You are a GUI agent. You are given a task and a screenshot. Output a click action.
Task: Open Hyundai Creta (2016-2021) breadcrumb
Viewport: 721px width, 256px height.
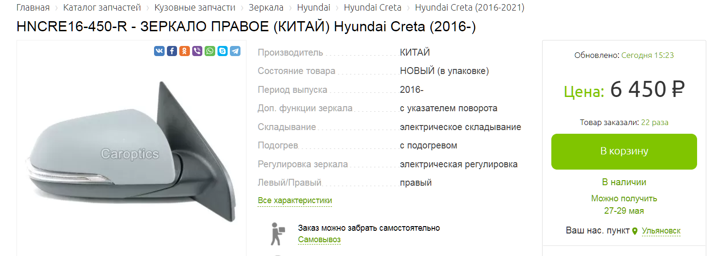point(469,7)
